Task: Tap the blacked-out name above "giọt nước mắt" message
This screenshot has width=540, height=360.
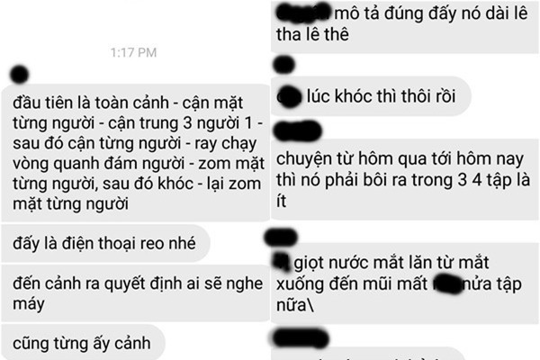Action: pos(281,237)
